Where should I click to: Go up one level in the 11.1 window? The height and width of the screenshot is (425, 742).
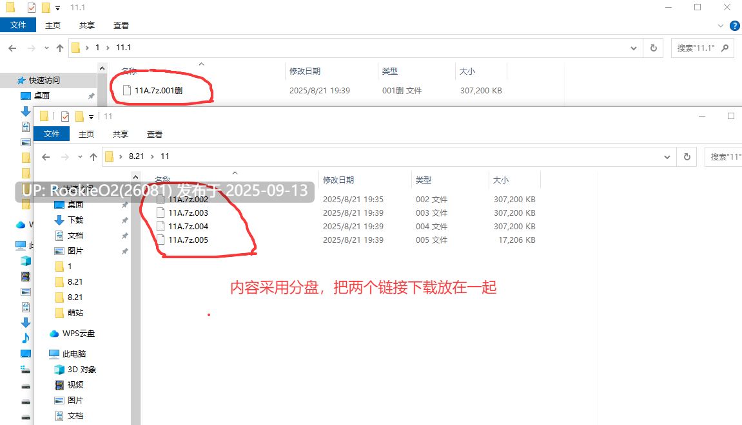[59, 48]
